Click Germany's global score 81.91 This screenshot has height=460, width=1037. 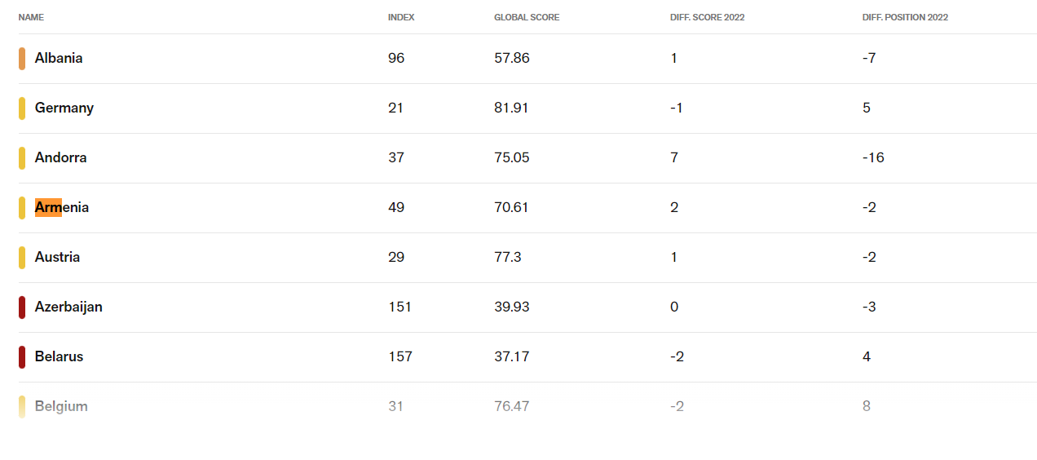511,108
